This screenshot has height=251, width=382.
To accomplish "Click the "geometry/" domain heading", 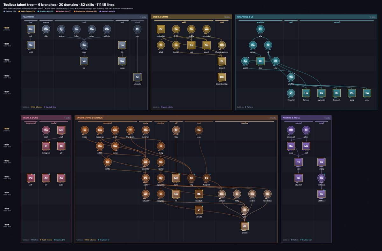I will click(x=107, y=122).
